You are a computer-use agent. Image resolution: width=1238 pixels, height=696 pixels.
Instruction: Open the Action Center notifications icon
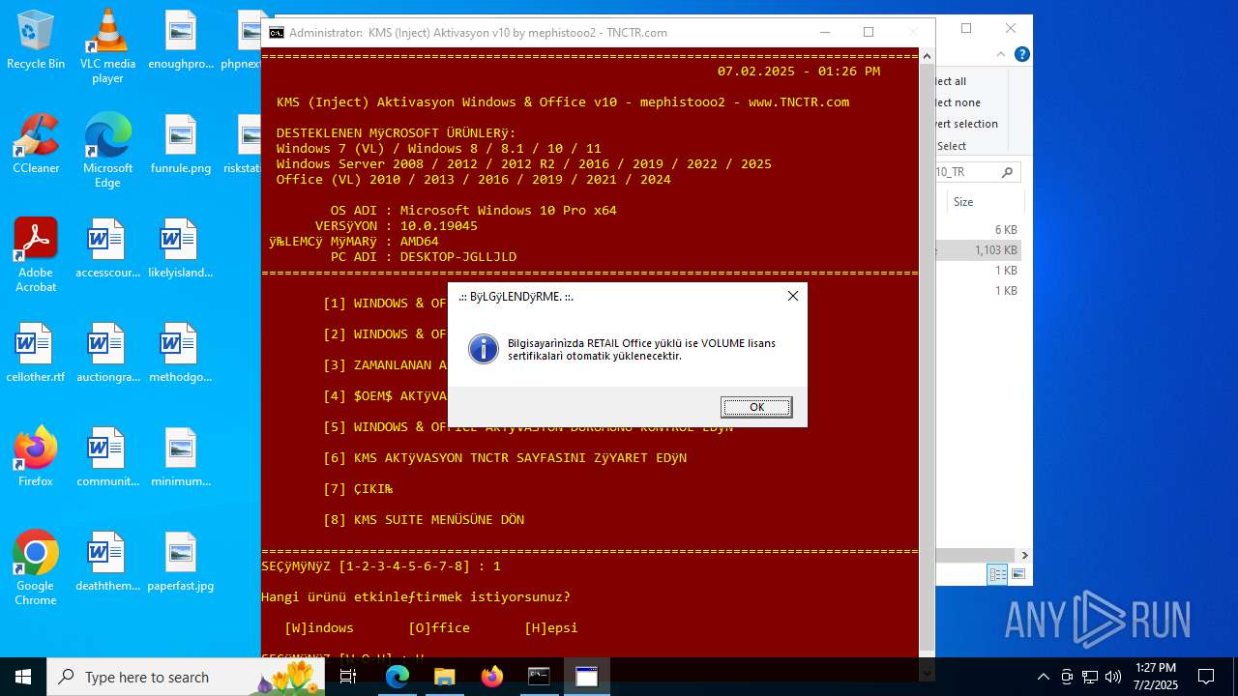(1206, 677)
